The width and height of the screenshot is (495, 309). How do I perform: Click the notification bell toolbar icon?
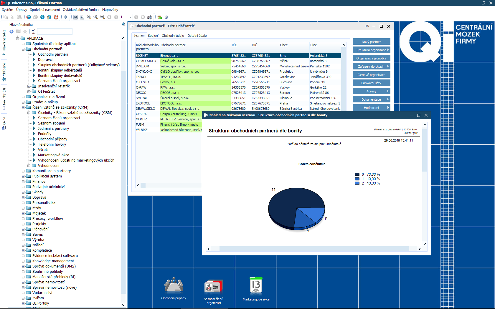click(x=66, y=17)
